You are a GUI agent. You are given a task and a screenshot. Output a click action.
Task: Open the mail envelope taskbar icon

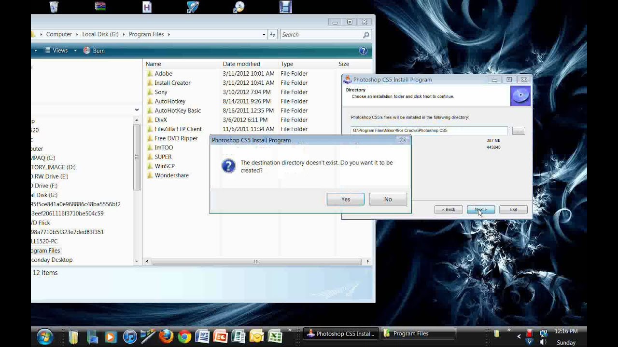click(256, 336)
